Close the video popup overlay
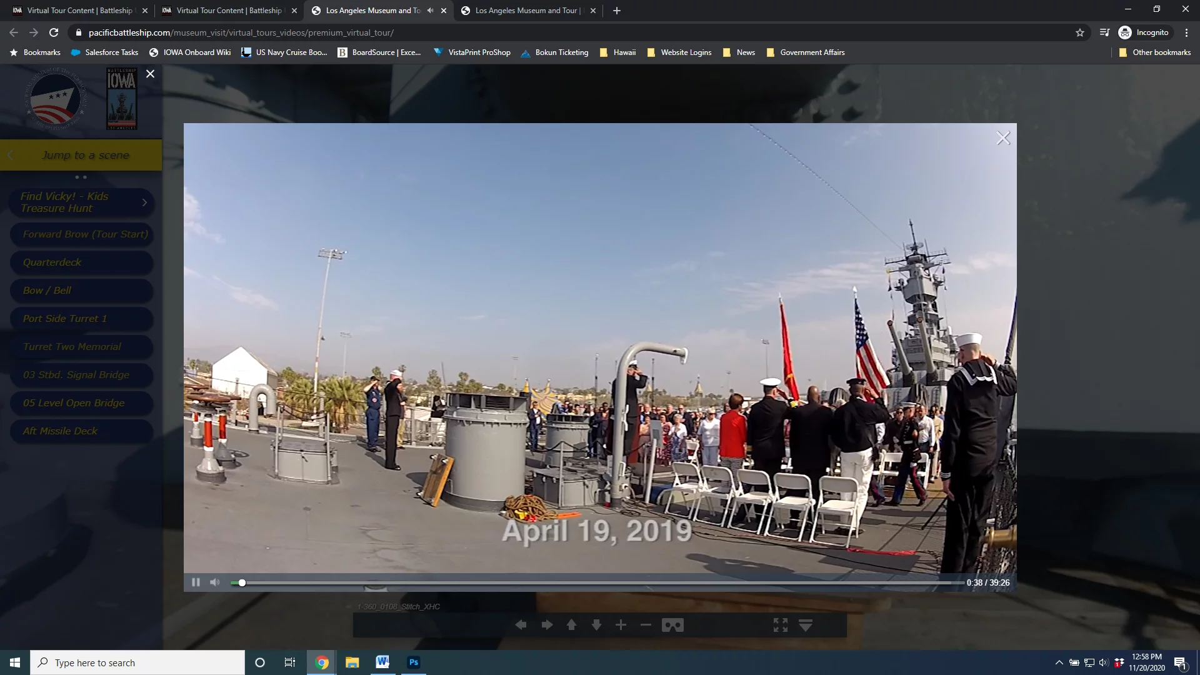1200x675 pixels. point(1003,138)
